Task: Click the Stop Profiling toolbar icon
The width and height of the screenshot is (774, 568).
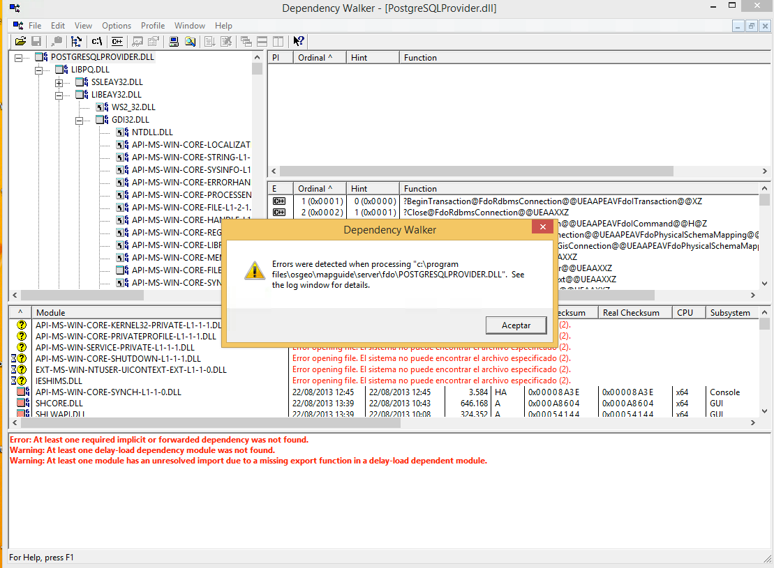Action: tap(226, 41)
